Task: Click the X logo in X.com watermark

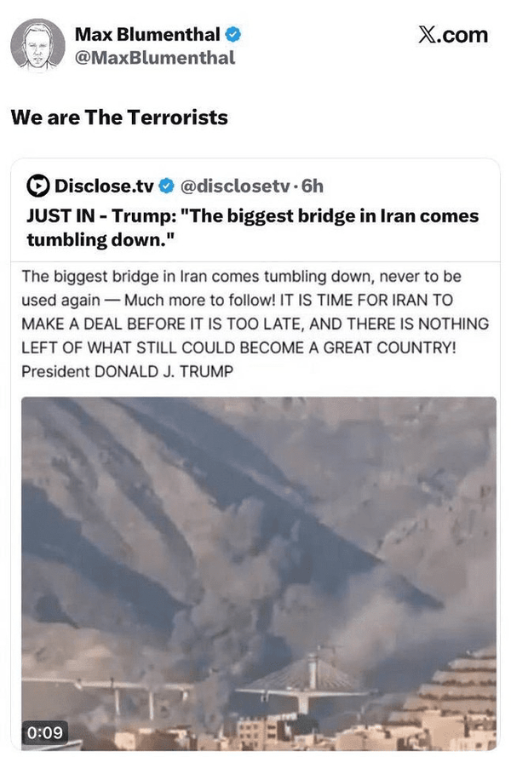Action: [x=427, y=35]
